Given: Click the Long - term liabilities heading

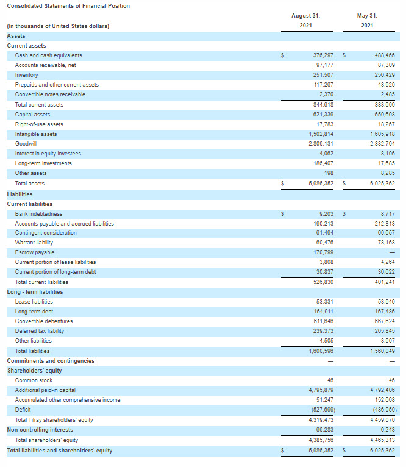Looking at the screenshot, I should (35, 292).
